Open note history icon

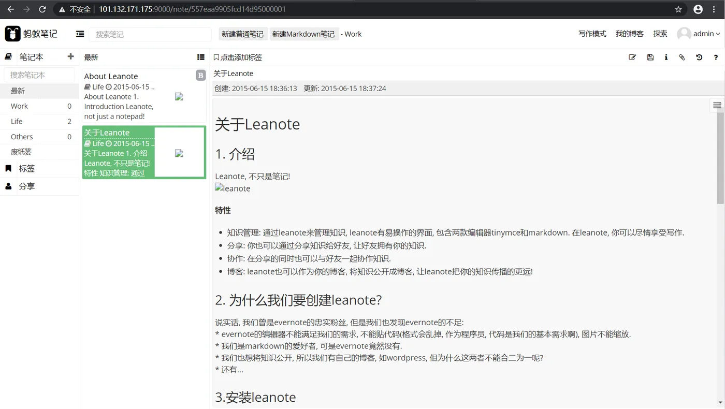(x=699, y=57)
